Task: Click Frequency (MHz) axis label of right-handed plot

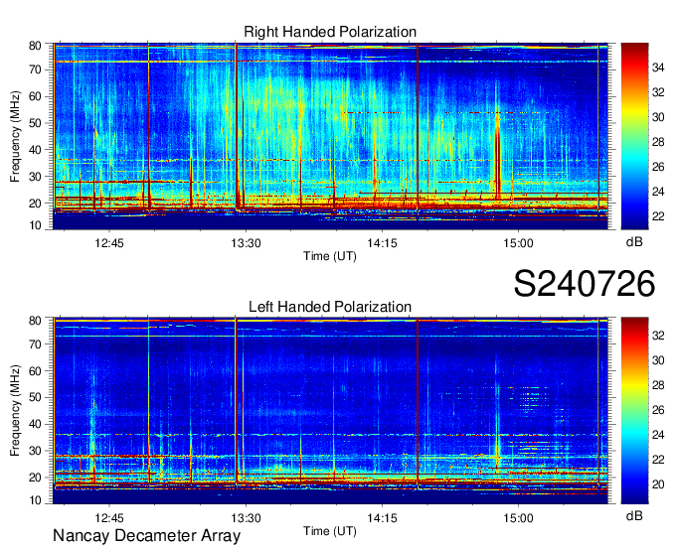Action: coord(15,136)
